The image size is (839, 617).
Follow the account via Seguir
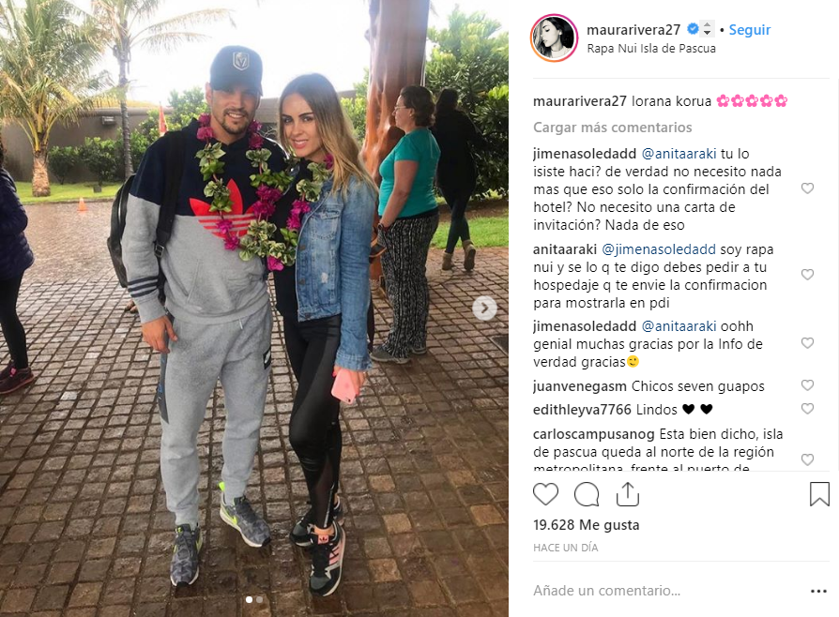coord(750,30)
